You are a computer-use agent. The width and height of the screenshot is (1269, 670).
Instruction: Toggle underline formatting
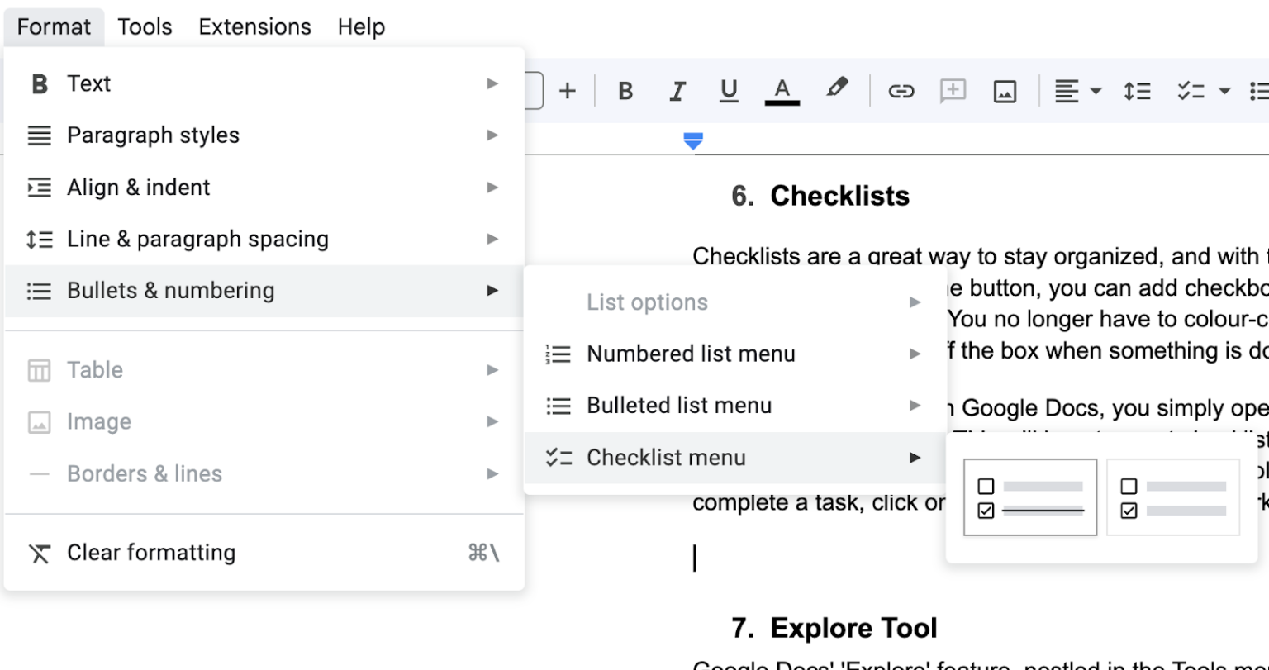pyautogui.click(x=729, y=91)
